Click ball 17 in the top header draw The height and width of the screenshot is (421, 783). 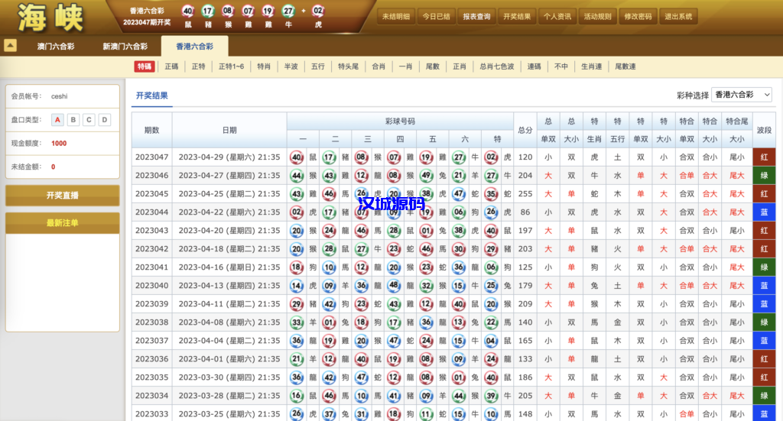[208, 11]
